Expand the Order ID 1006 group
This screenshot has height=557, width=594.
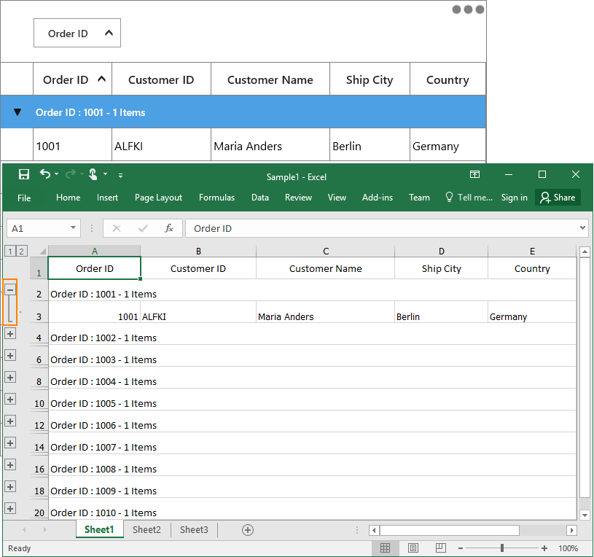pos(10,421)
